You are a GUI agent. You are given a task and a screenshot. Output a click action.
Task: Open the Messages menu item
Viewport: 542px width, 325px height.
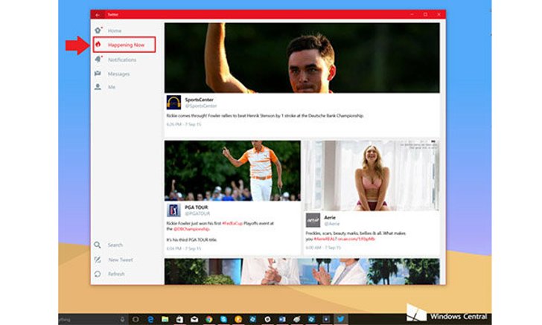click(x=118, y=74)
